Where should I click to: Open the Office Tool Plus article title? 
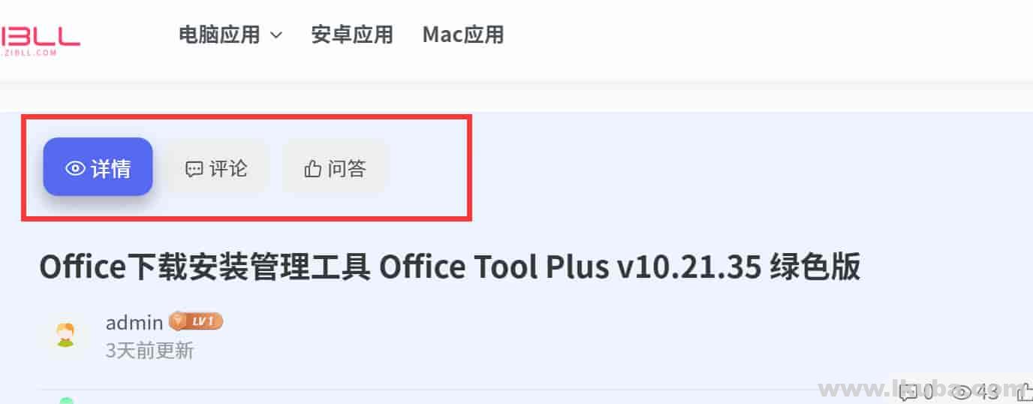[450, 267]
